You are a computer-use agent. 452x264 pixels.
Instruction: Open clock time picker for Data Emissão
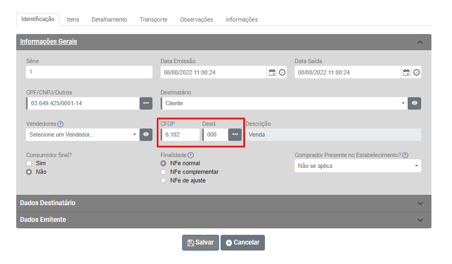click(x=282, y=72)
